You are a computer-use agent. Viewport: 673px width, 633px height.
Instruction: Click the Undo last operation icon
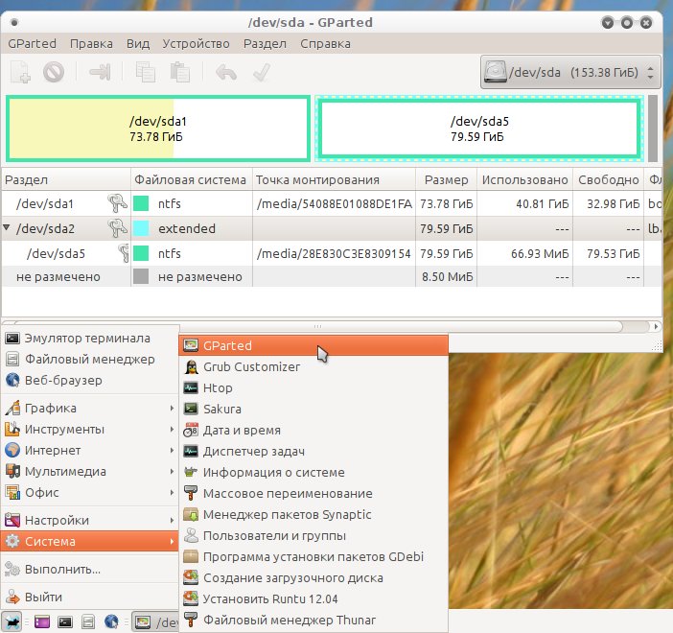click(226, 72)
